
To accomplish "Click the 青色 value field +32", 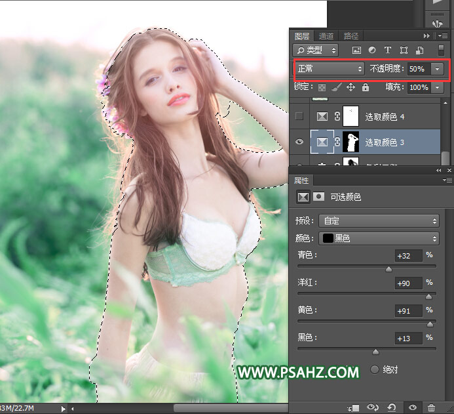I will coord(409,255).
